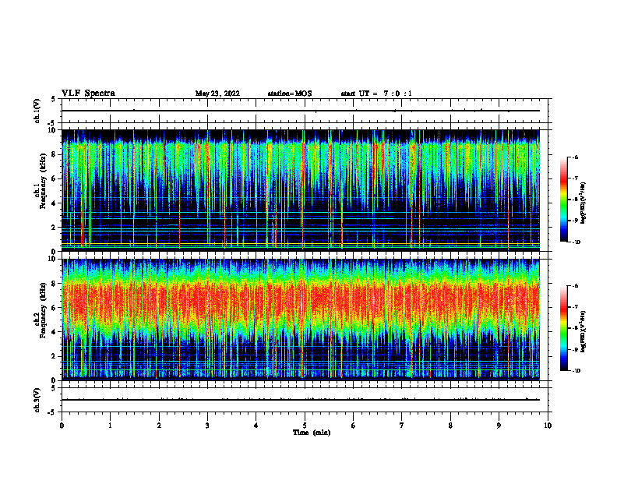617x477 pixels.
Task: Click time axis tick label "6"
Action: [x=354, y=426]
